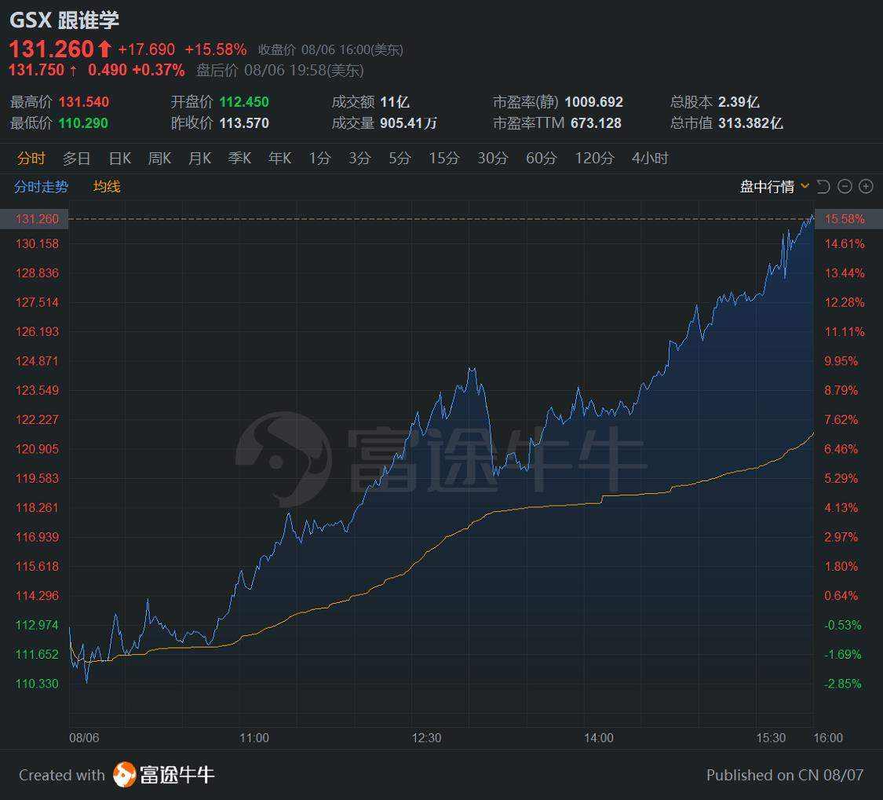The image size is (883, 800).
Task: Click the 总市值 value 313.382亿
Action: click(750, 122)
